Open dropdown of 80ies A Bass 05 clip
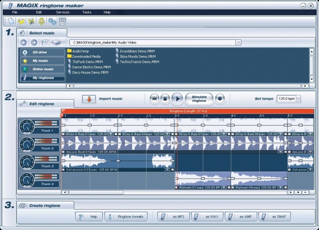319x230 pixels. [x=280, y=134]
